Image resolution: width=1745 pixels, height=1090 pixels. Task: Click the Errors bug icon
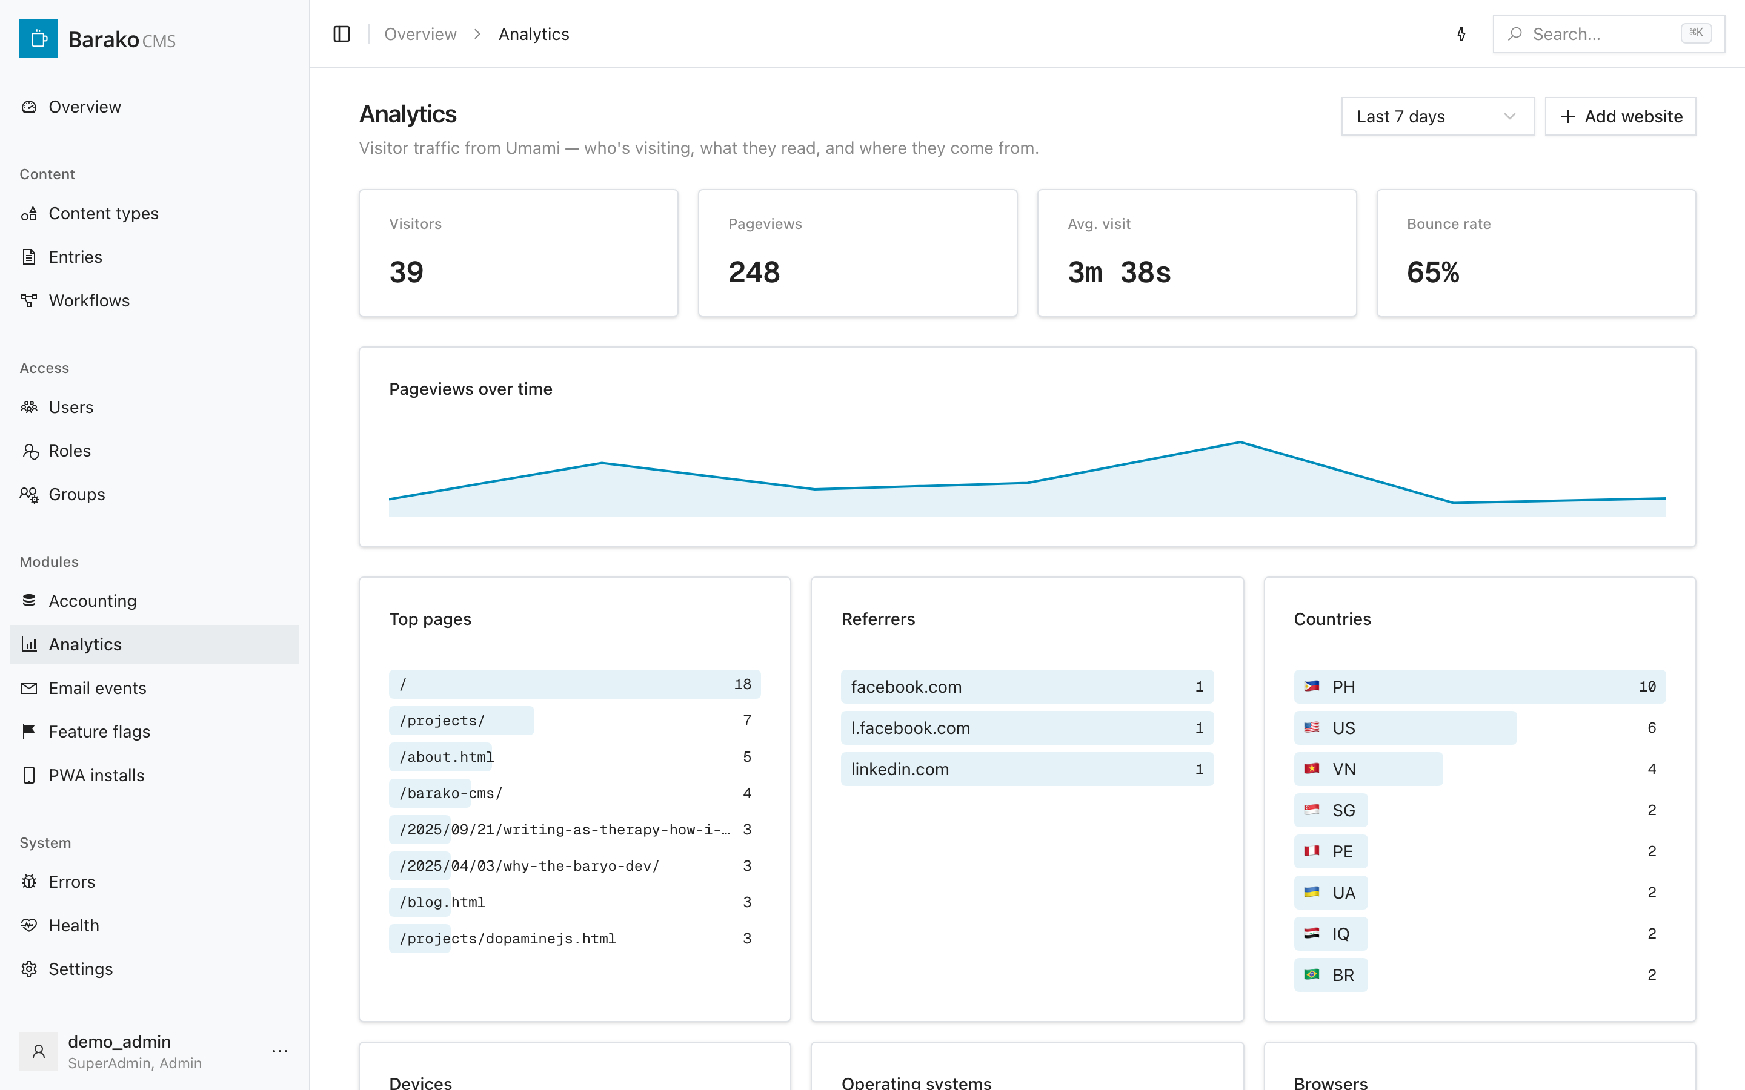pos(29,882)
